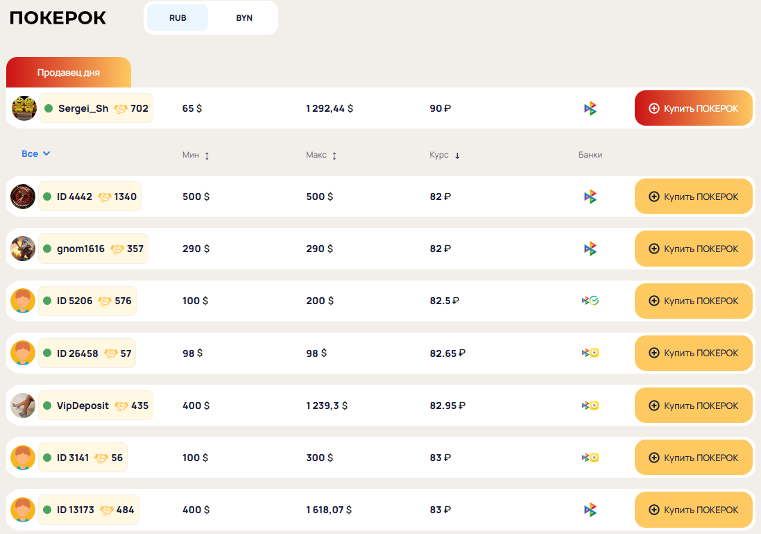This screenshot has height=534, width=761.
Task: Sort by the Курс column
Action: coord(445,156)
